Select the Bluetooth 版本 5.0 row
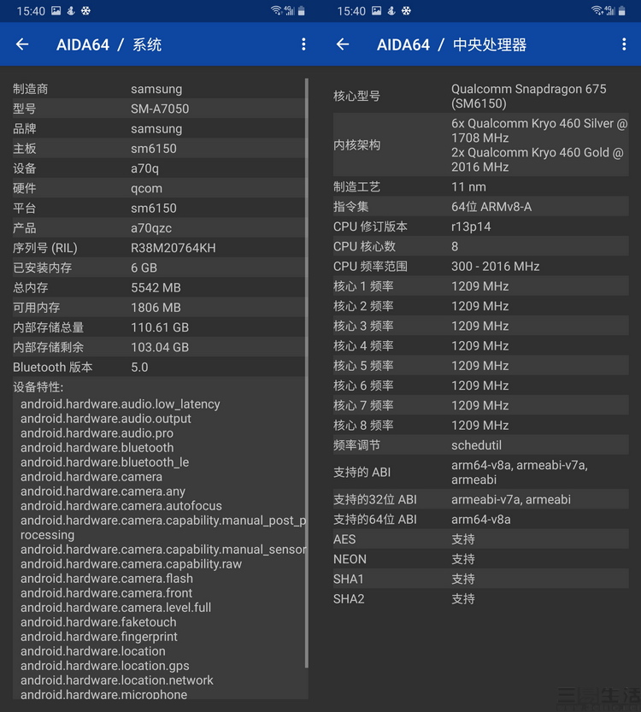 coord(159,367)
